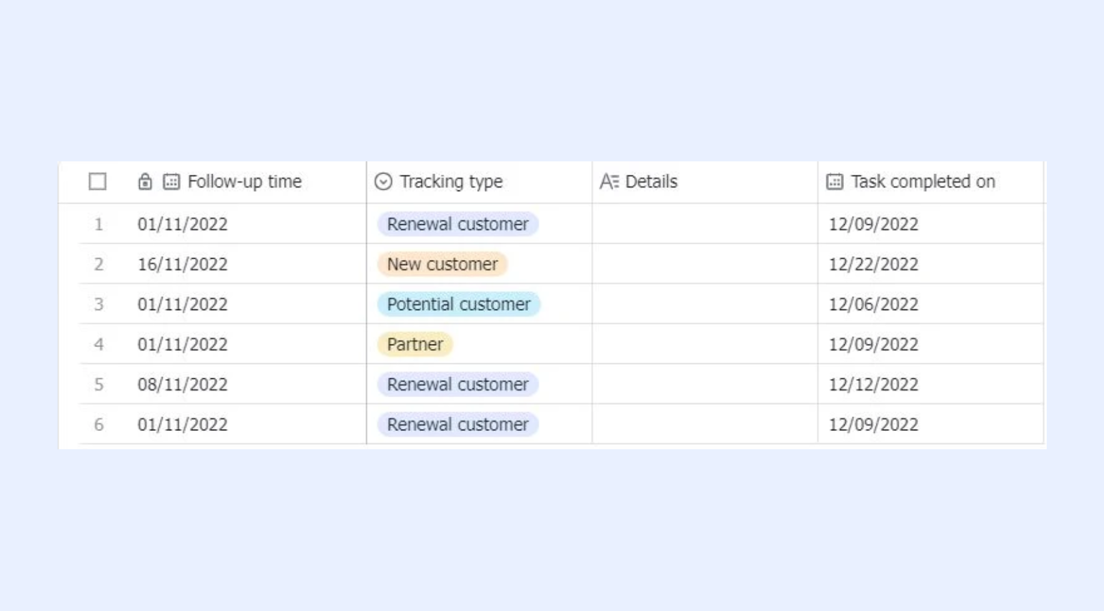Click the Renewal customer tag in row 1
Viewport: 1104px width, 611px height.
458,224
